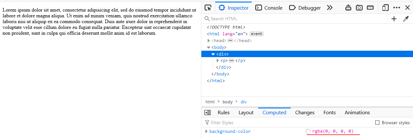The width and height of the screenshot is (413, 138).
Task: Switch to the Console tab
Action: coord(269,8)
